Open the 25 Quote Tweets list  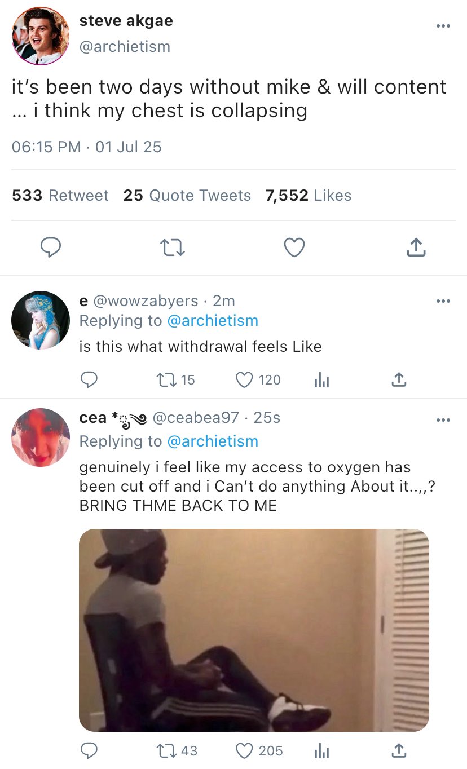[187, 196]
